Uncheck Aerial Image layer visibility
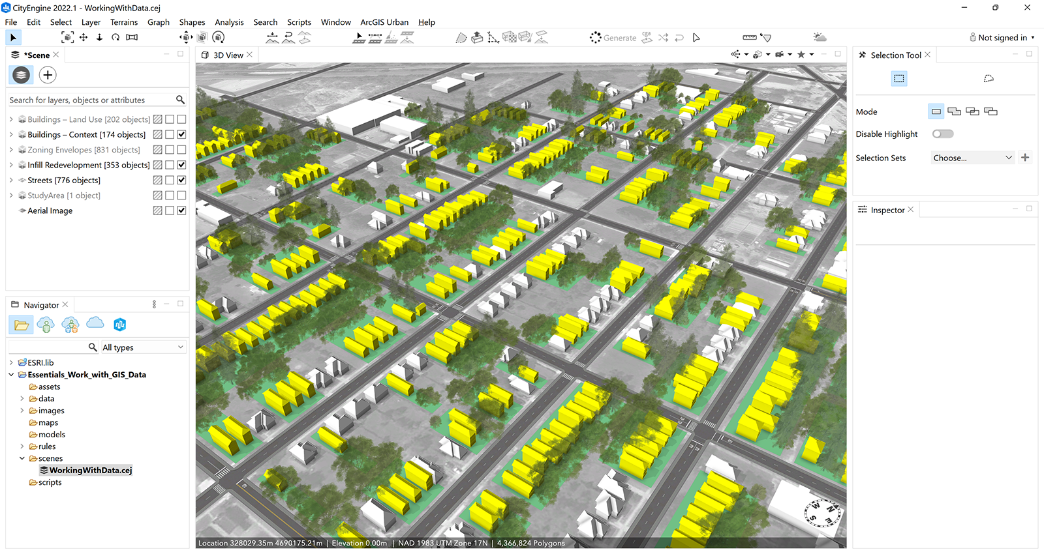 click(x=181, y=211)
